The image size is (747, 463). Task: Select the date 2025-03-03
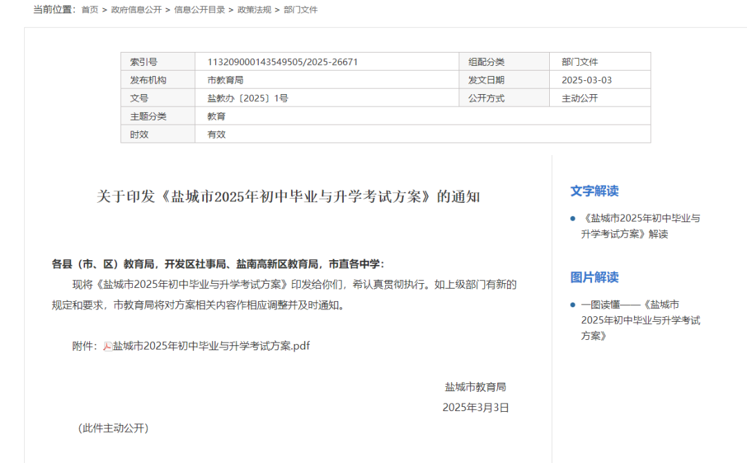(587, 80)
